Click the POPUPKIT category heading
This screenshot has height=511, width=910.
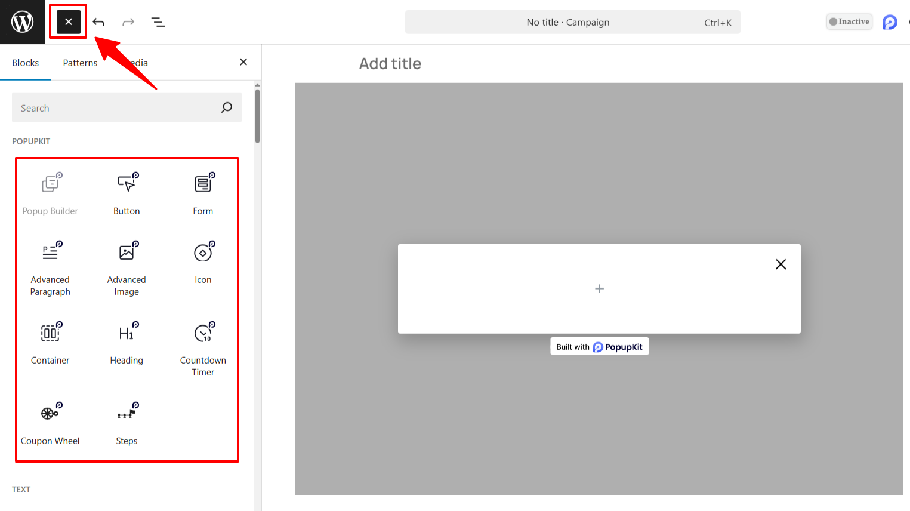click(31, 141)
